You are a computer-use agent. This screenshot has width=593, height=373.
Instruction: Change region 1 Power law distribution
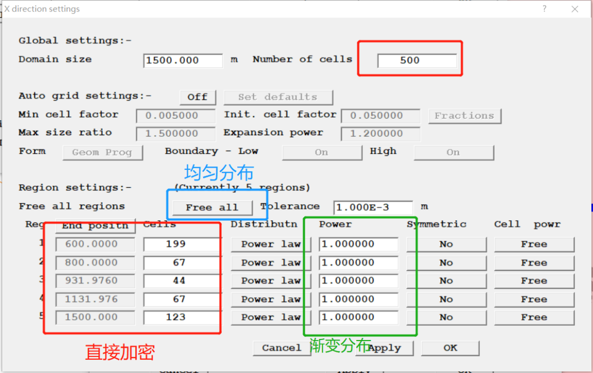click(x=271, y=244)
